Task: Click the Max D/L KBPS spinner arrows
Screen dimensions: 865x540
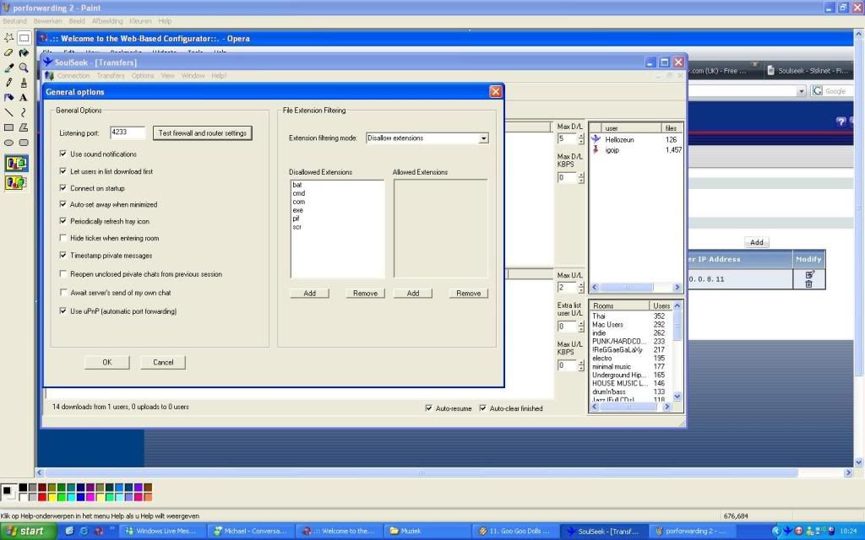Action: [x=581, y=177]
